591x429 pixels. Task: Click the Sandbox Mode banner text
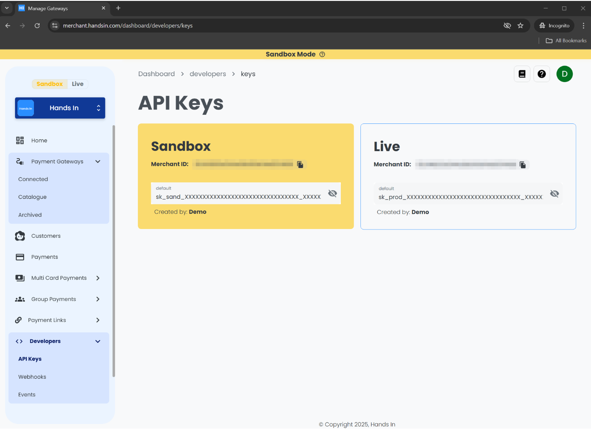coord(291,54)
